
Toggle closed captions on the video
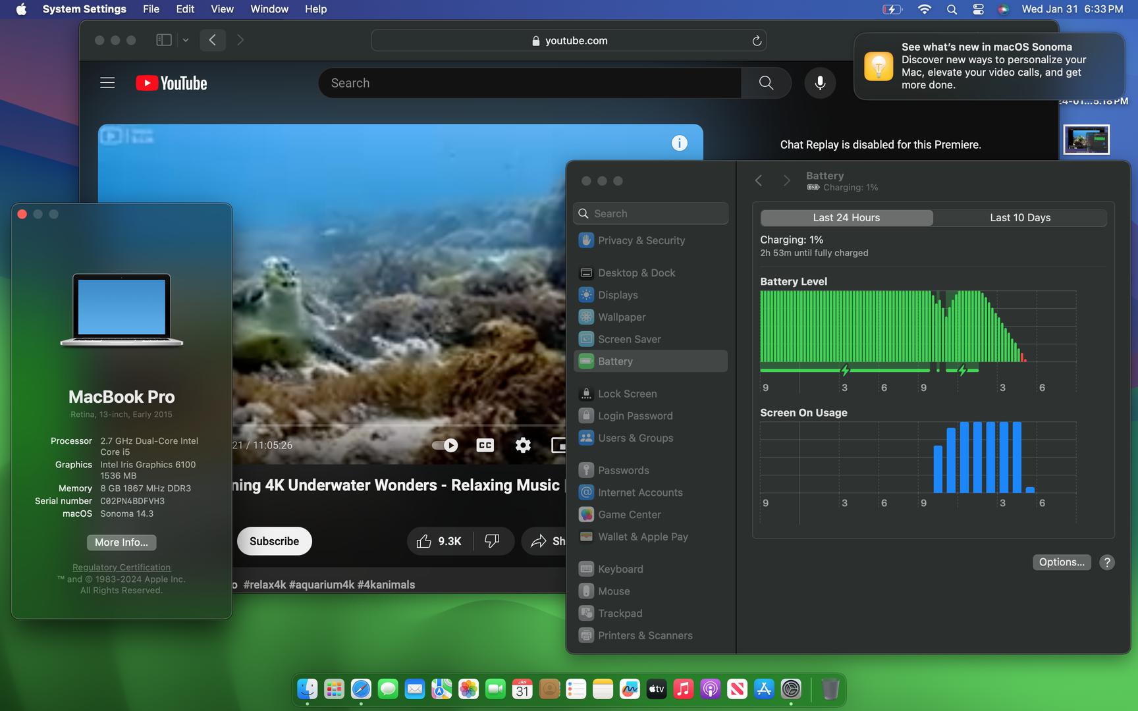(485, 445)
